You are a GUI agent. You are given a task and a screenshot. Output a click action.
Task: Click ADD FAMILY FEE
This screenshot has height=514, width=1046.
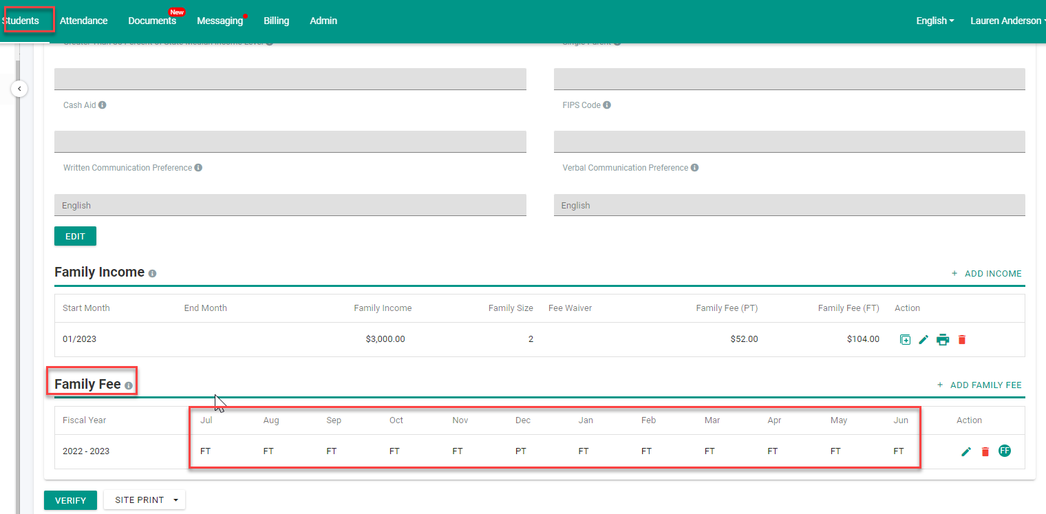tap(979, 385)
